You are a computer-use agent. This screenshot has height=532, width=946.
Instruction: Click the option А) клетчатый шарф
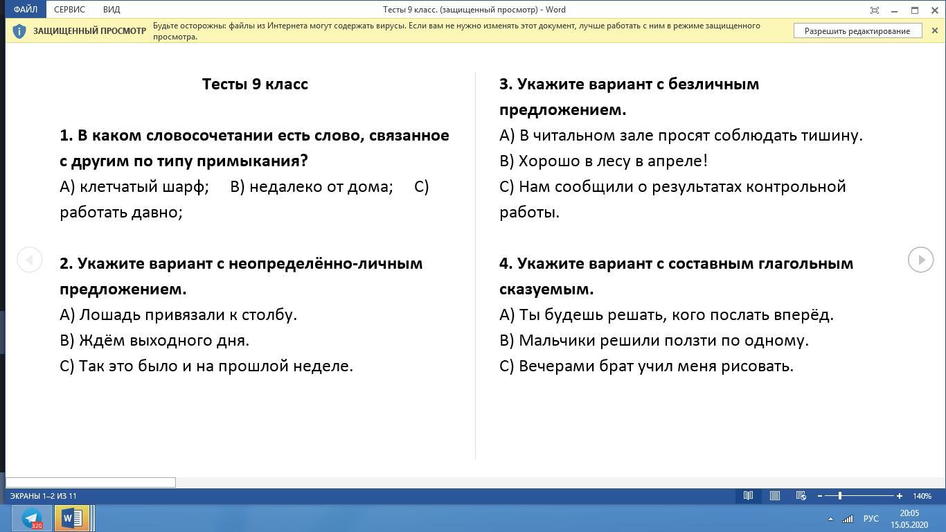coord(134,186)
